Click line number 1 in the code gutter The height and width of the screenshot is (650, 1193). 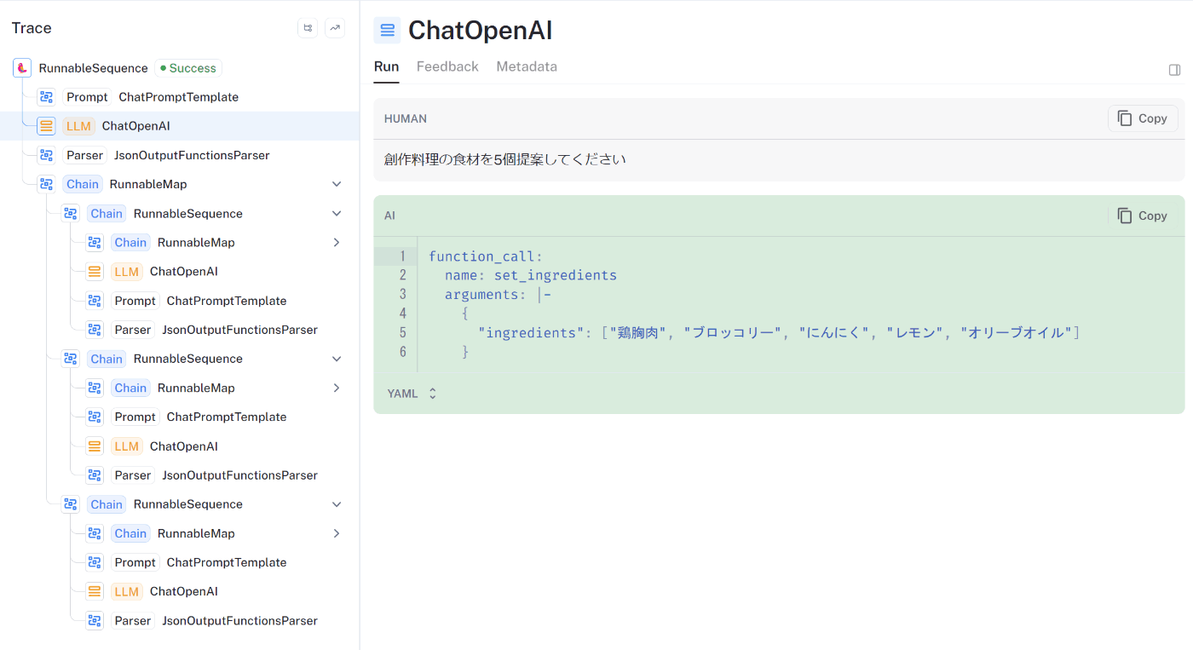pos(402,256)
